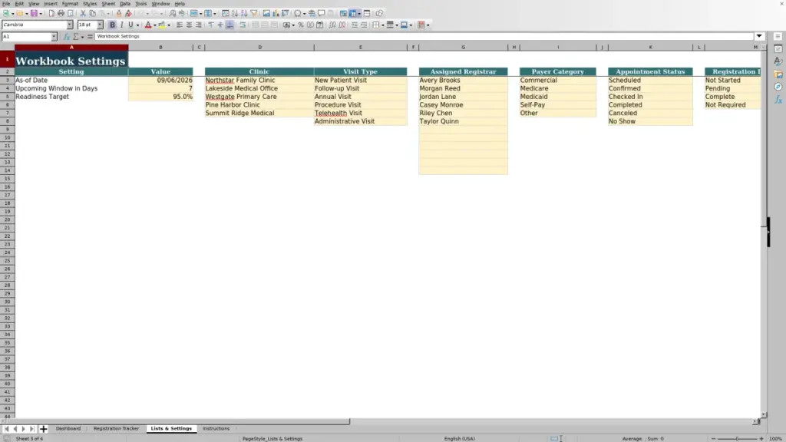786x442 pixels.
Task: Open the Sheet menu
Action: (108, 4)
